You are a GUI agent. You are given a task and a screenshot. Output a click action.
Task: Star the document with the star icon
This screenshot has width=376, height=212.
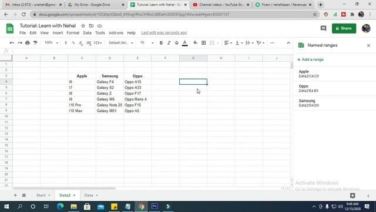(83, 26)
